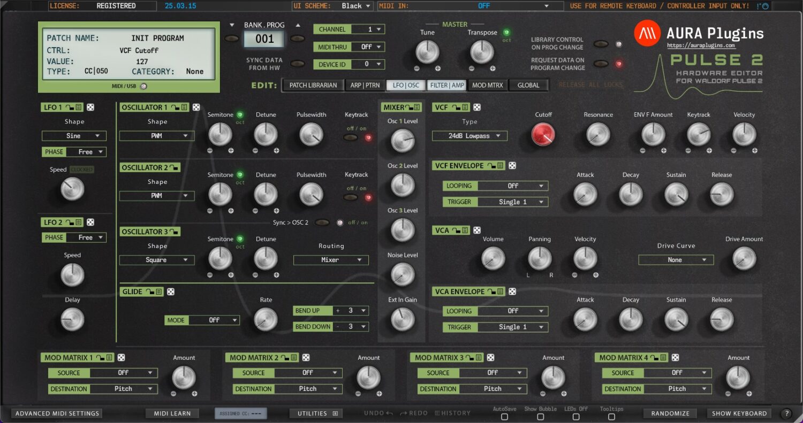The height and width of the screenshot is (423, 803).
Task: Click the Oscillator 2 lock icon
Action: [174, 167]
